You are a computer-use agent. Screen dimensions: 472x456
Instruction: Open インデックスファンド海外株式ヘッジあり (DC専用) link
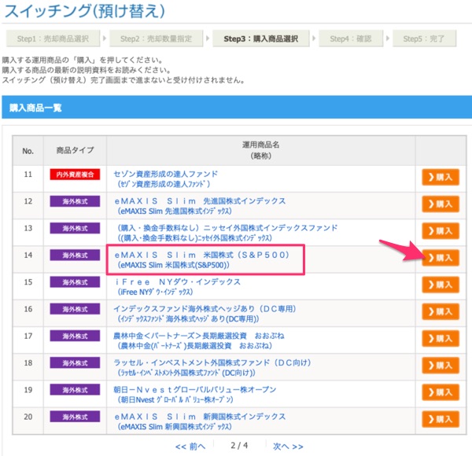point(205,314)
